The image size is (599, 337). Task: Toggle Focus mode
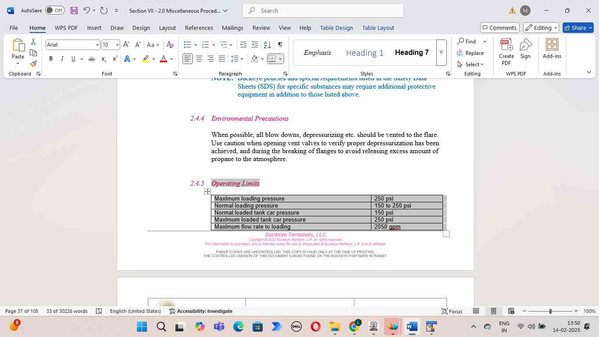click(452, 311)
